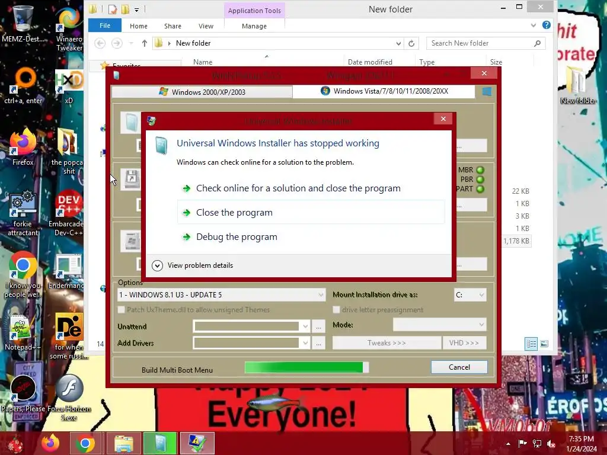Open 'the popcap shit' desktop archive
This screenshot has width=607, height=455.
point(68,152)
